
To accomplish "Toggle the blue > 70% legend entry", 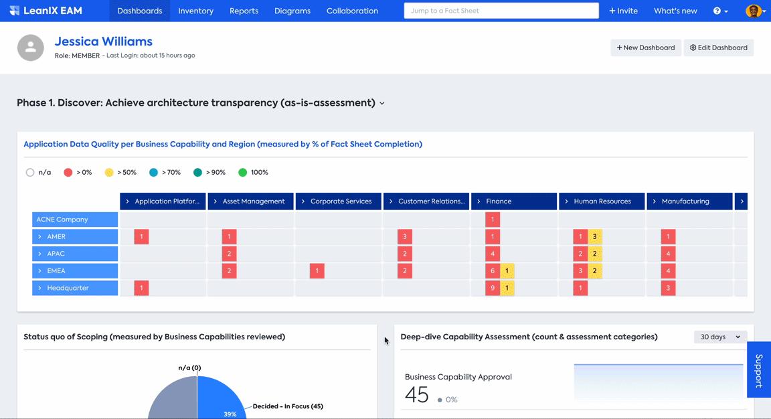I will 165,173.
